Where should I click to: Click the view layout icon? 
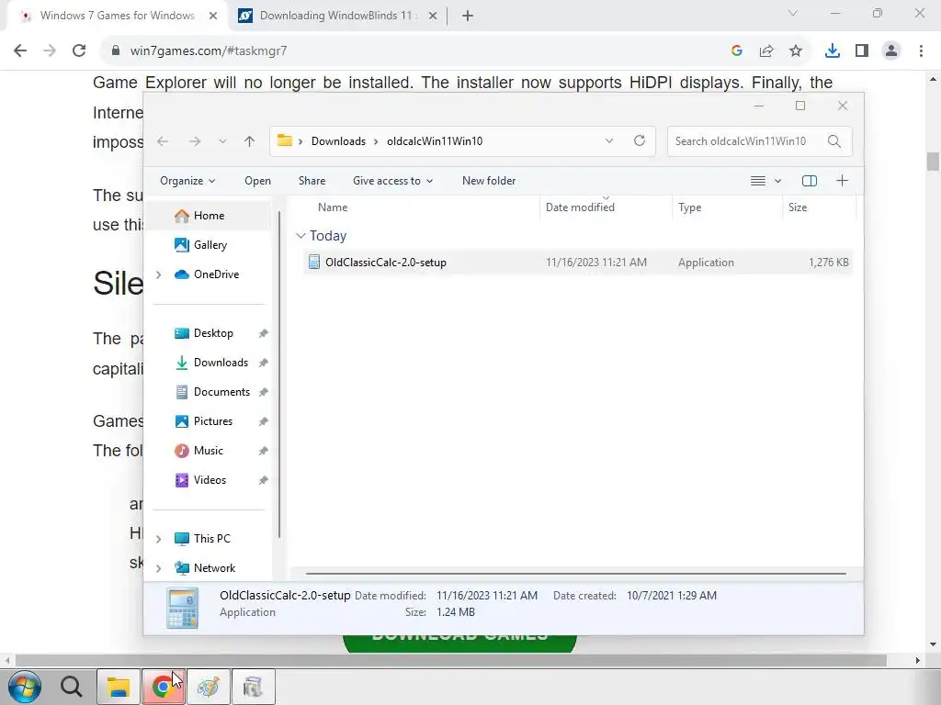pos(758,181)
